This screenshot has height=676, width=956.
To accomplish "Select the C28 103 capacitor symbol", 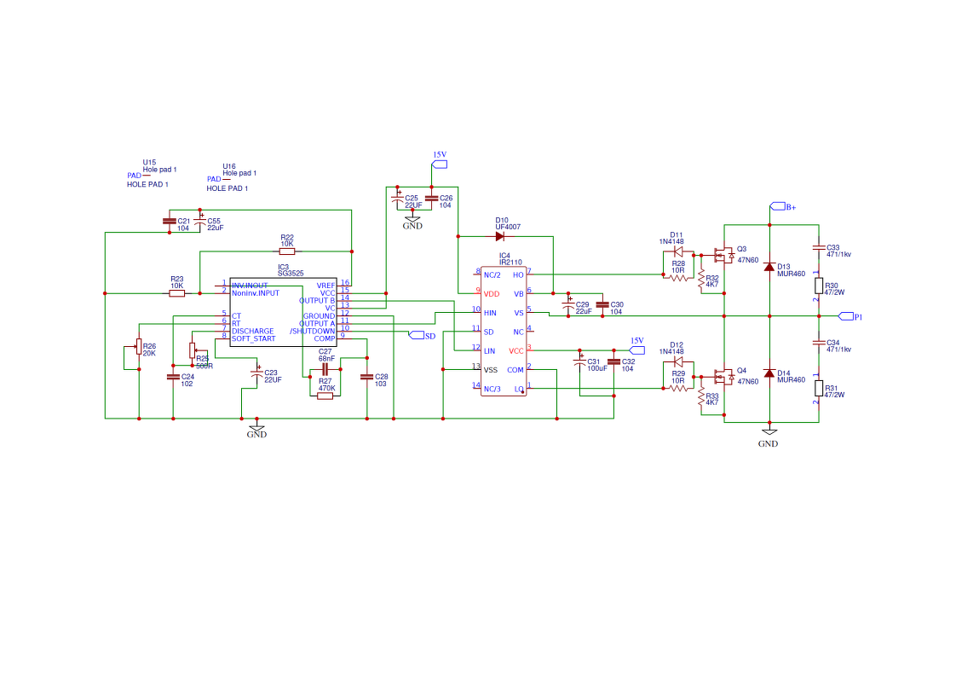I will click(367, 377).
